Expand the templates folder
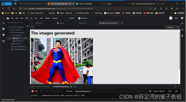Screen dimensions: 186x102 point(12,35)
